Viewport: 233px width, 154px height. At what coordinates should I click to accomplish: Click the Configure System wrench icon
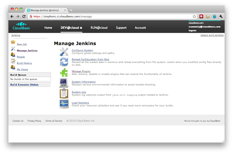click(64, 52)
